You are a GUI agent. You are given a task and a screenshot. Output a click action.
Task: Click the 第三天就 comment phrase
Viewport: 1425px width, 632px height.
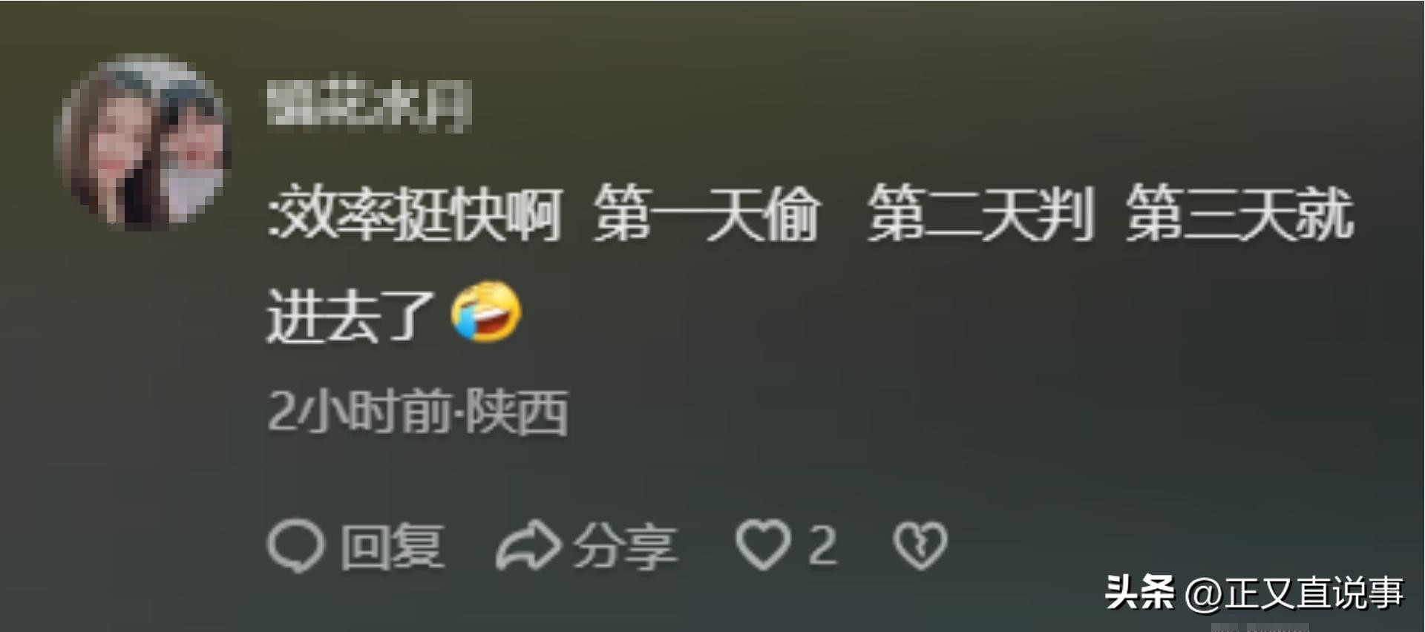pyautogui.click(x=1239, y=214)
